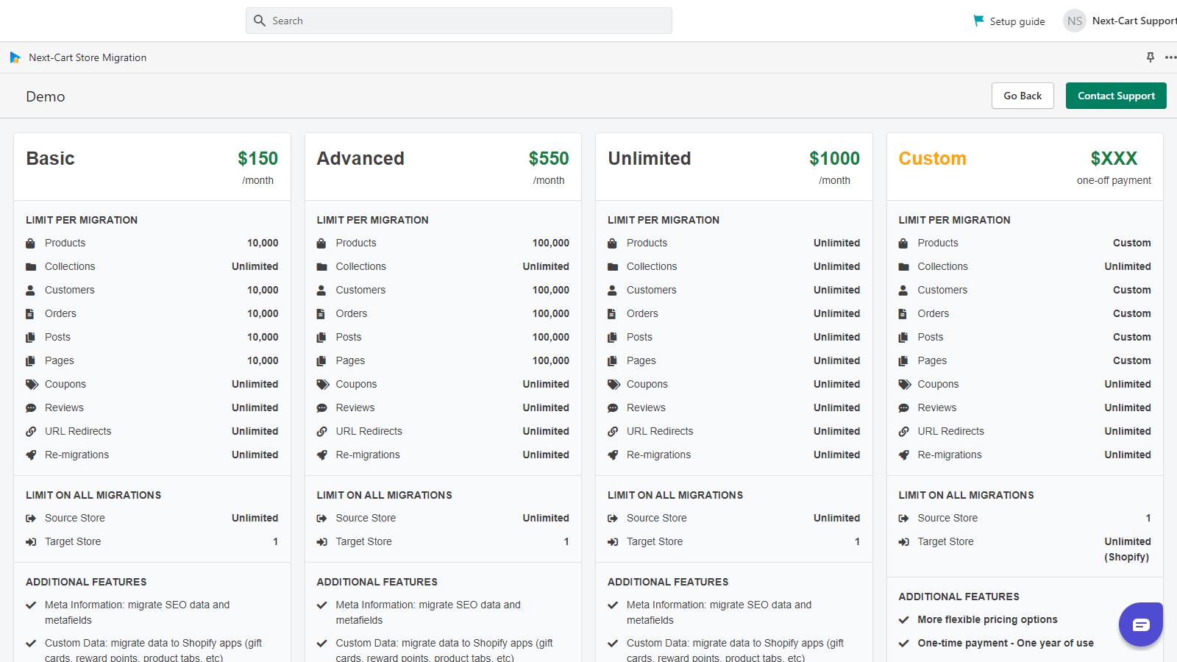Select the Custom plan heading
This screenshot has width=1177, height=662.
[932, 158]
